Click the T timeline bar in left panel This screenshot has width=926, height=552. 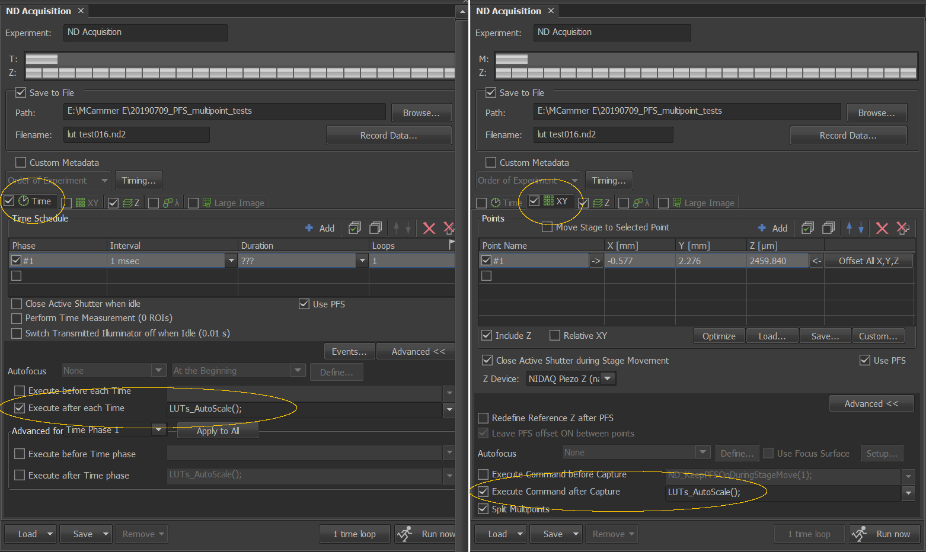[237, 59]
